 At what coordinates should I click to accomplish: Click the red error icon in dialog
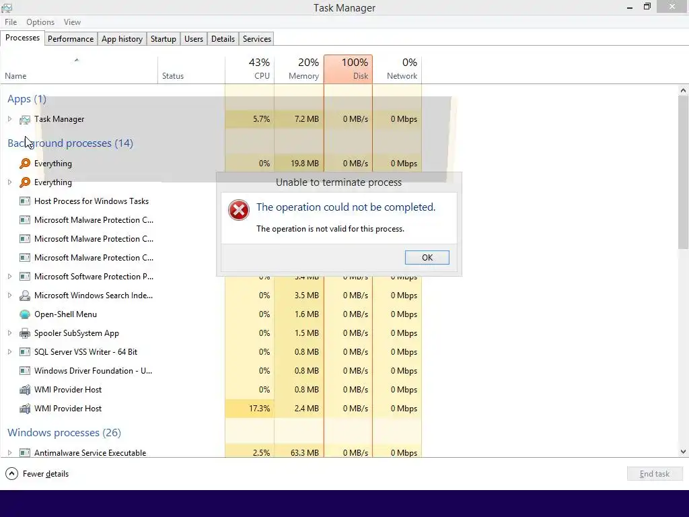click(x=239, y=210)
